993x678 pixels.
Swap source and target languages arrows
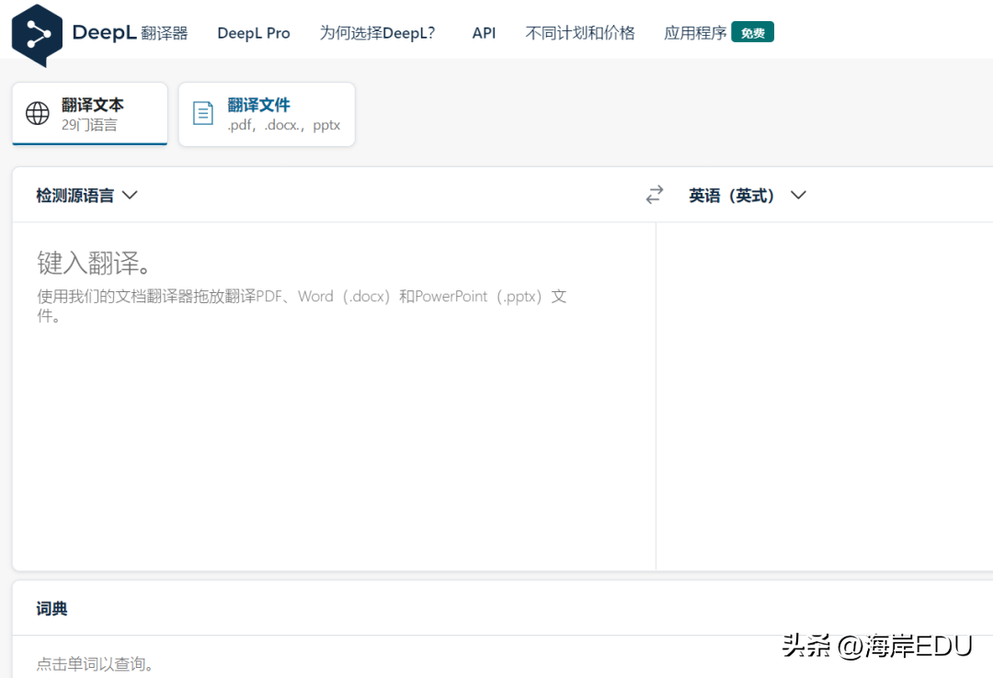pos(655,195)
